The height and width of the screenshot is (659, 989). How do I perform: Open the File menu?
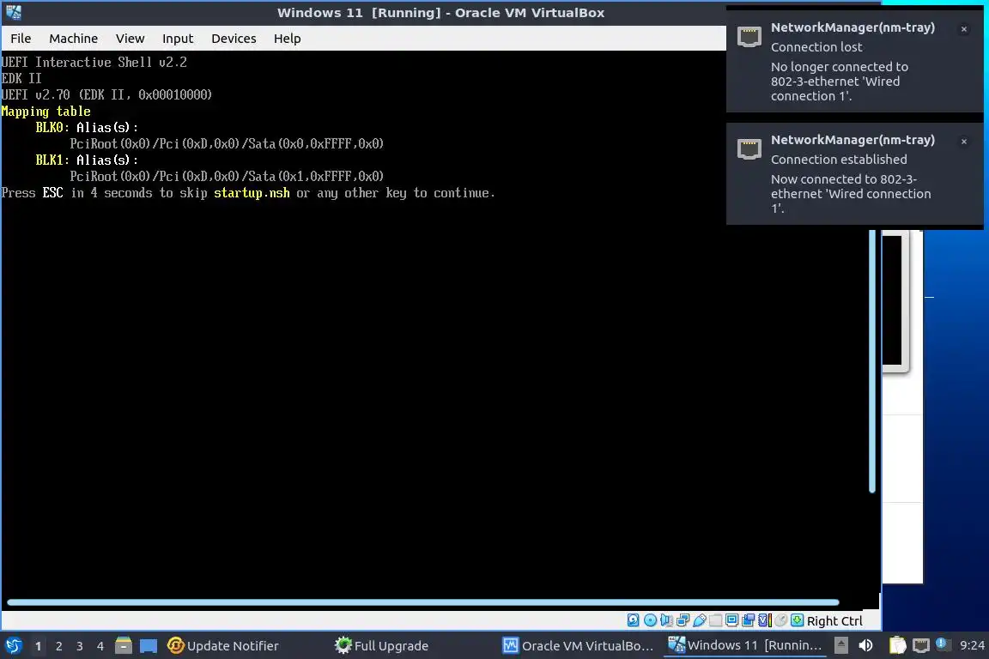point(21,39)
